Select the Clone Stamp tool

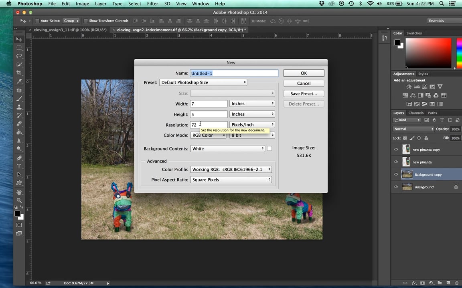click(19, 107)
